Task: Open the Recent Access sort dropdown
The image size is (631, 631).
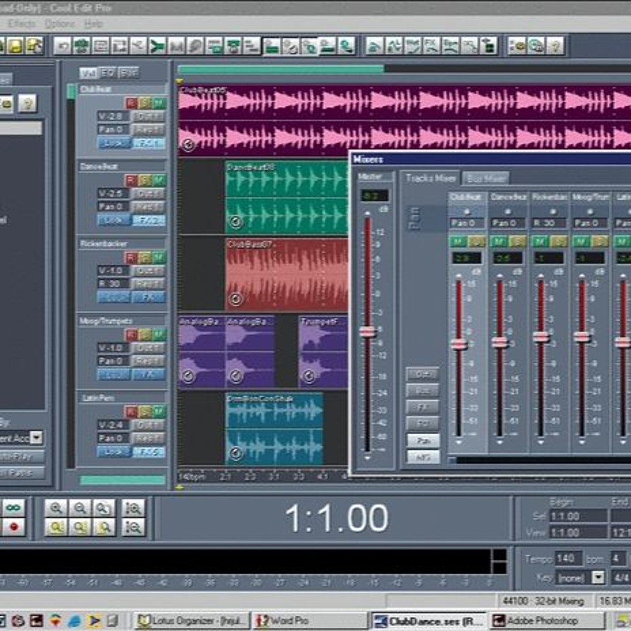Action: 36,437
